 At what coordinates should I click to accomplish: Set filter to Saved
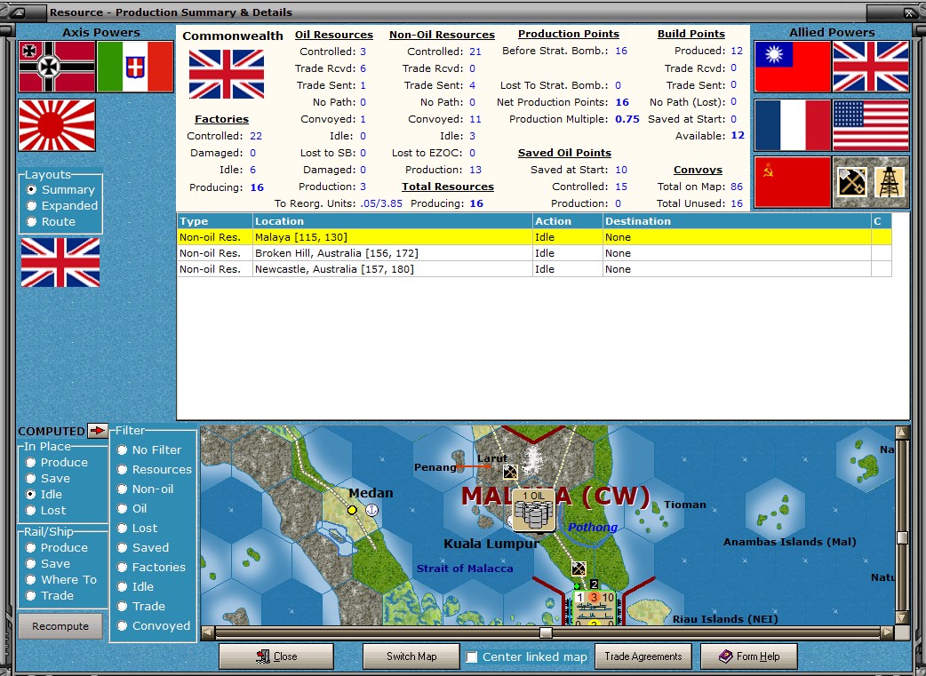pyautogui.click(x=143, y=547)
